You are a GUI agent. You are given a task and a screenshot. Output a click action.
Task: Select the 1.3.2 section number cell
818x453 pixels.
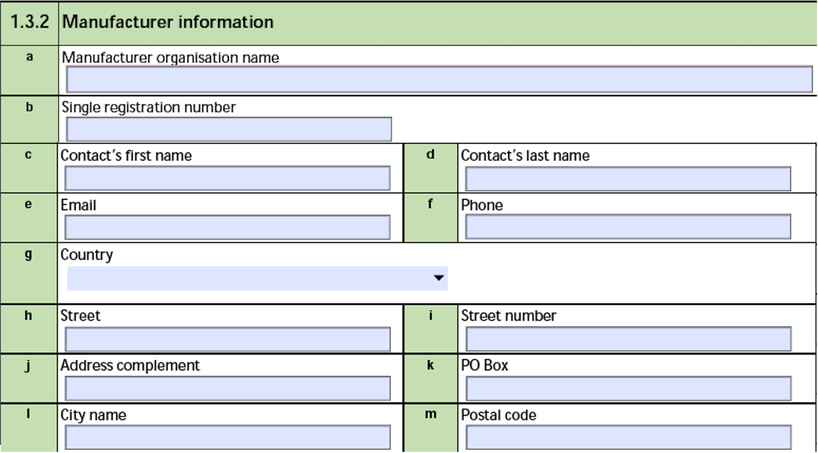click(x=29, y=23)
